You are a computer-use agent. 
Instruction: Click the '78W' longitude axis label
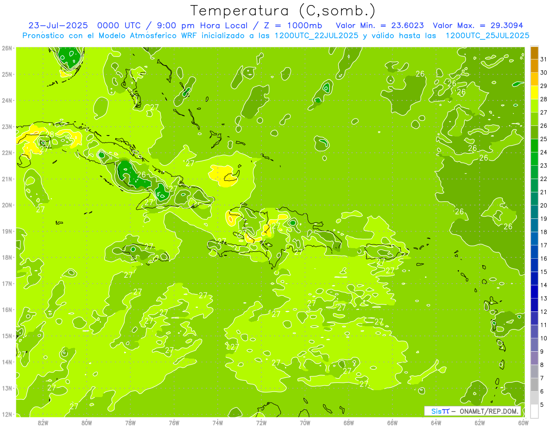[130, 423]
